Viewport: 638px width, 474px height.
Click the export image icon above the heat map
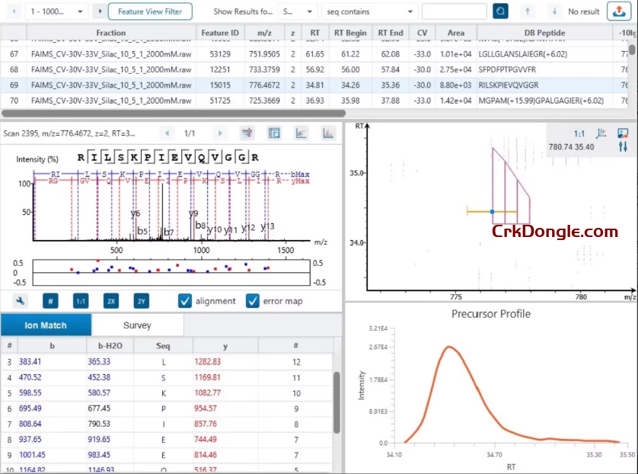(624, 133)
